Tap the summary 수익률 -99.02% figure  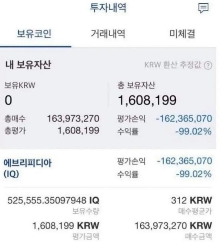(x=194, y=132)
